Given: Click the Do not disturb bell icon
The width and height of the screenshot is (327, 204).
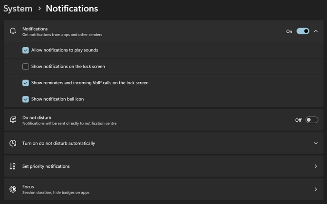Looking at the screenshot, I should click(x=13, y=120).
